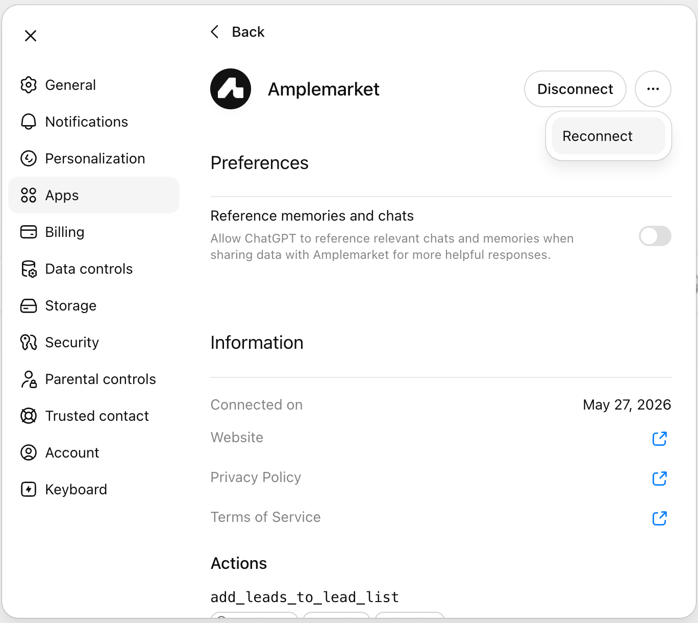Close the settings dialog with the X icon
The height and width of the screenshot is (623, 698).
[31, 36]
